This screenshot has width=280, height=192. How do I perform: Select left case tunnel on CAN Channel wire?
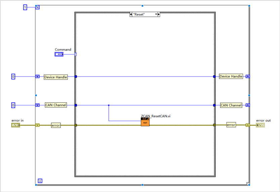click(x=76, y=105)
